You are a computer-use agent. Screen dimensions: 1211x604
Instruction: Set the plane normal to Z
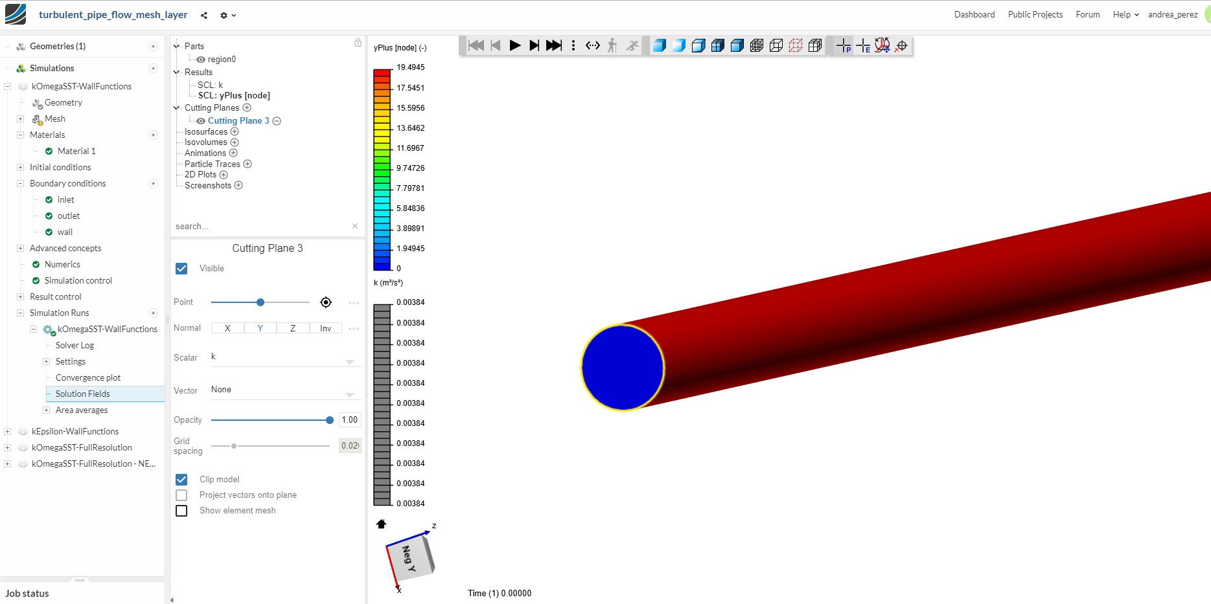(293, 328)
